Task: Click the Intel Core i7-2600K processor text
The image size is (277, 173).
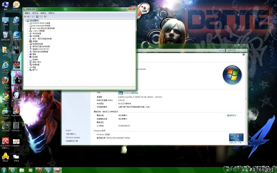Action: click(140, 97)
